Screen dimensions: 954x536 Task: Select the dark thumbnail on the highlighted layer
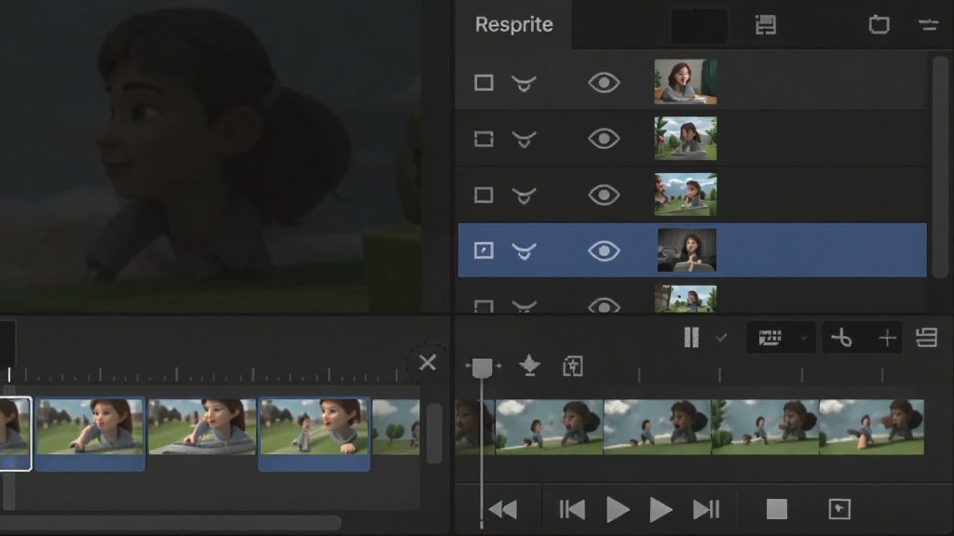coord(687,250)
